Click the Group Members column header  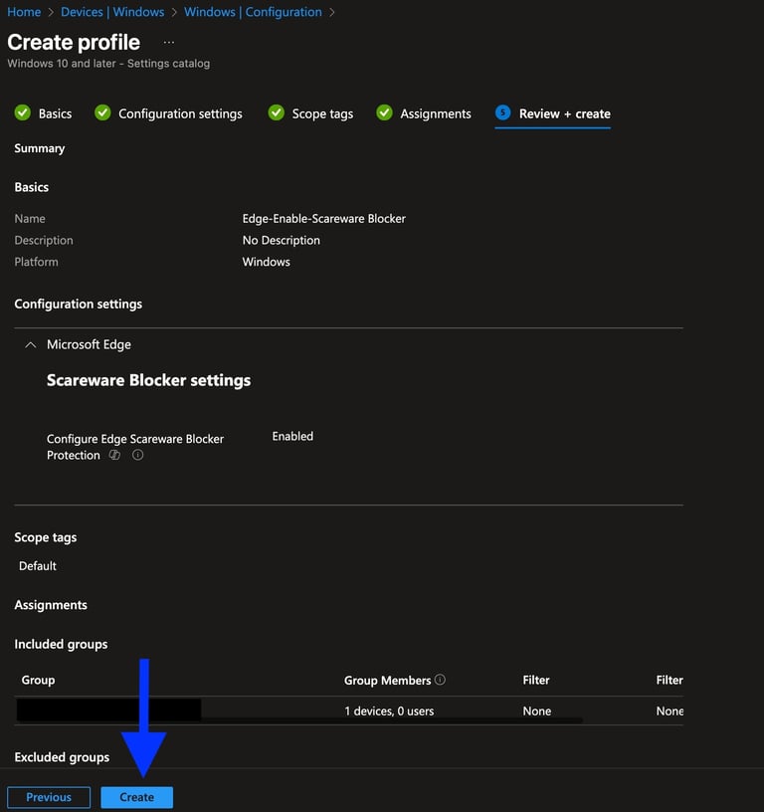387,680
